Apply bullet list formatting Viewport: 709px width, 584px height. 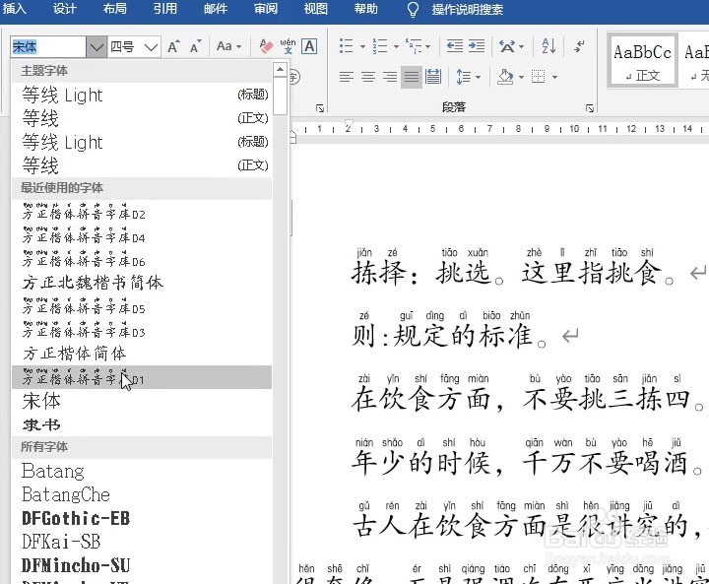(347, 46)
